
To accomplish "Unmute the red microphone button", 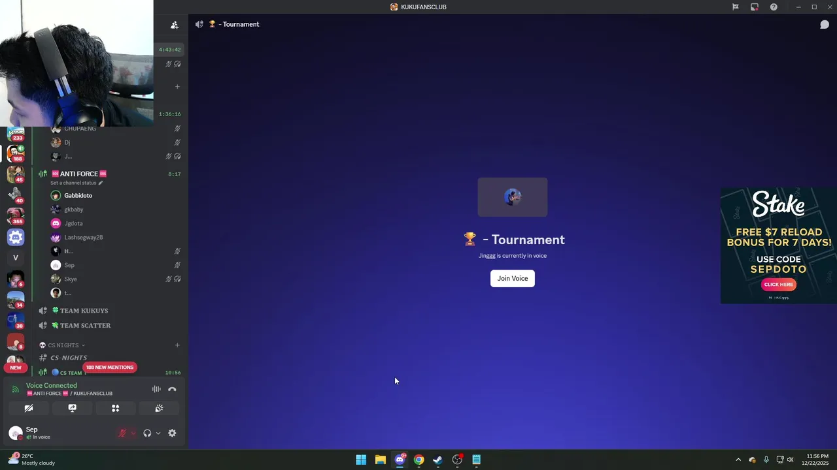I will tap(122, 433).
